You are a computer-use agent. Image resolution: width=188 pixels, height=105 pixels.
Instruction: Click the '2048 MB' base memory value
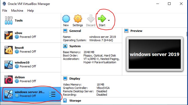pos(89,52)
